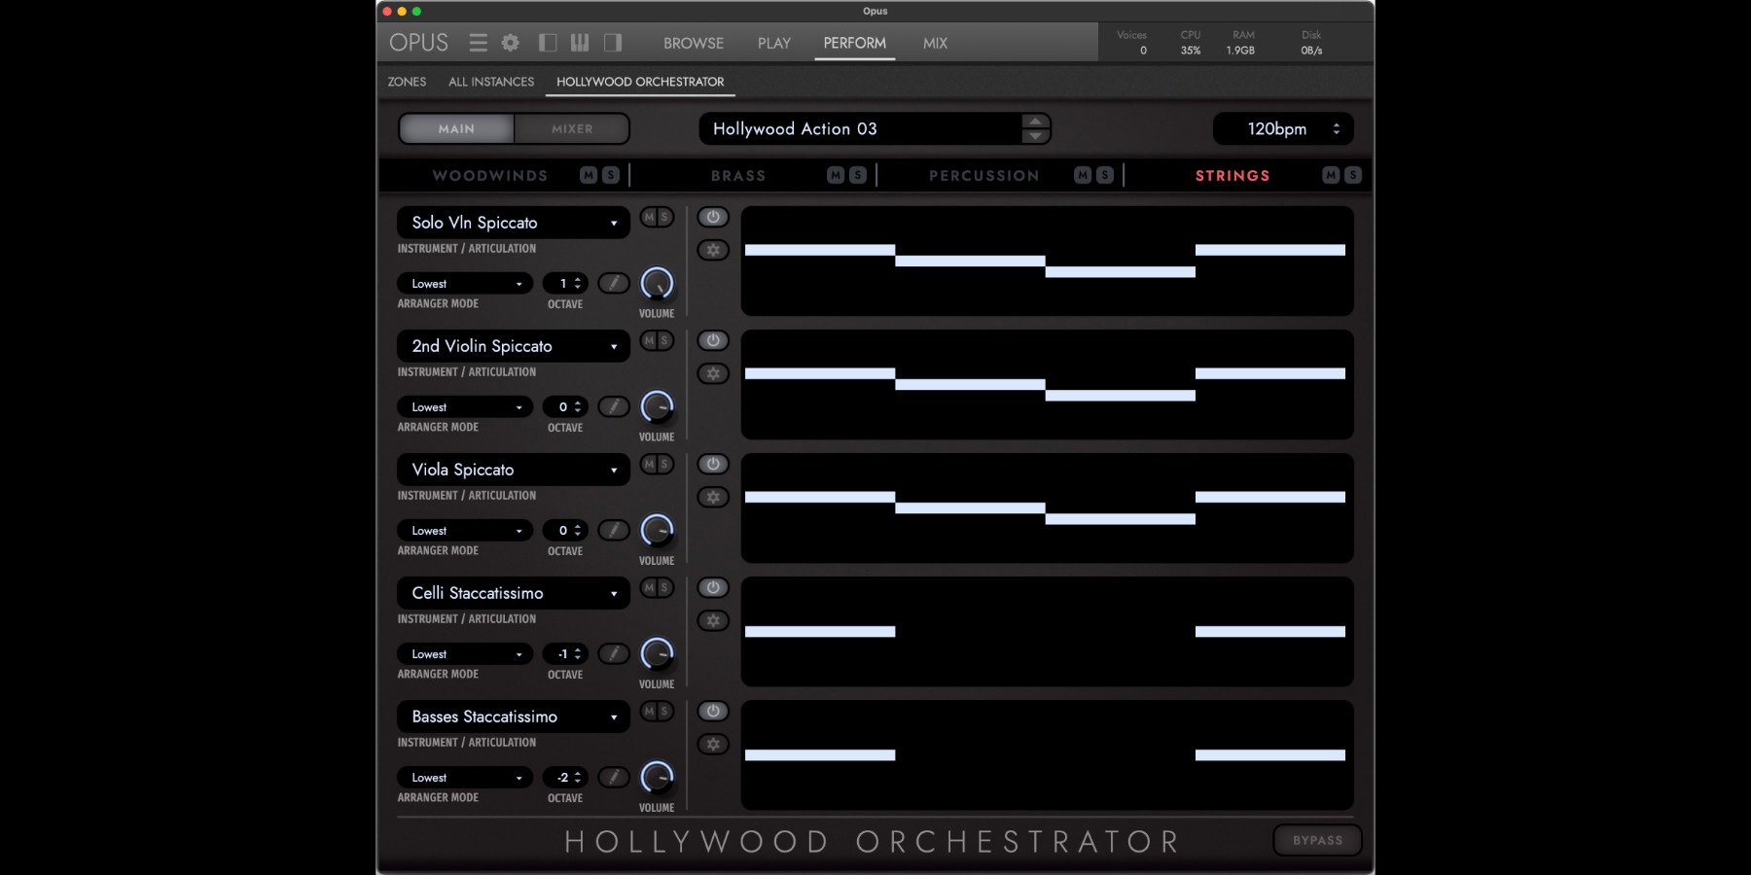Solo the 2nd Violin Spiccato track
The image size is (1751, 875).
coord(666,341)
